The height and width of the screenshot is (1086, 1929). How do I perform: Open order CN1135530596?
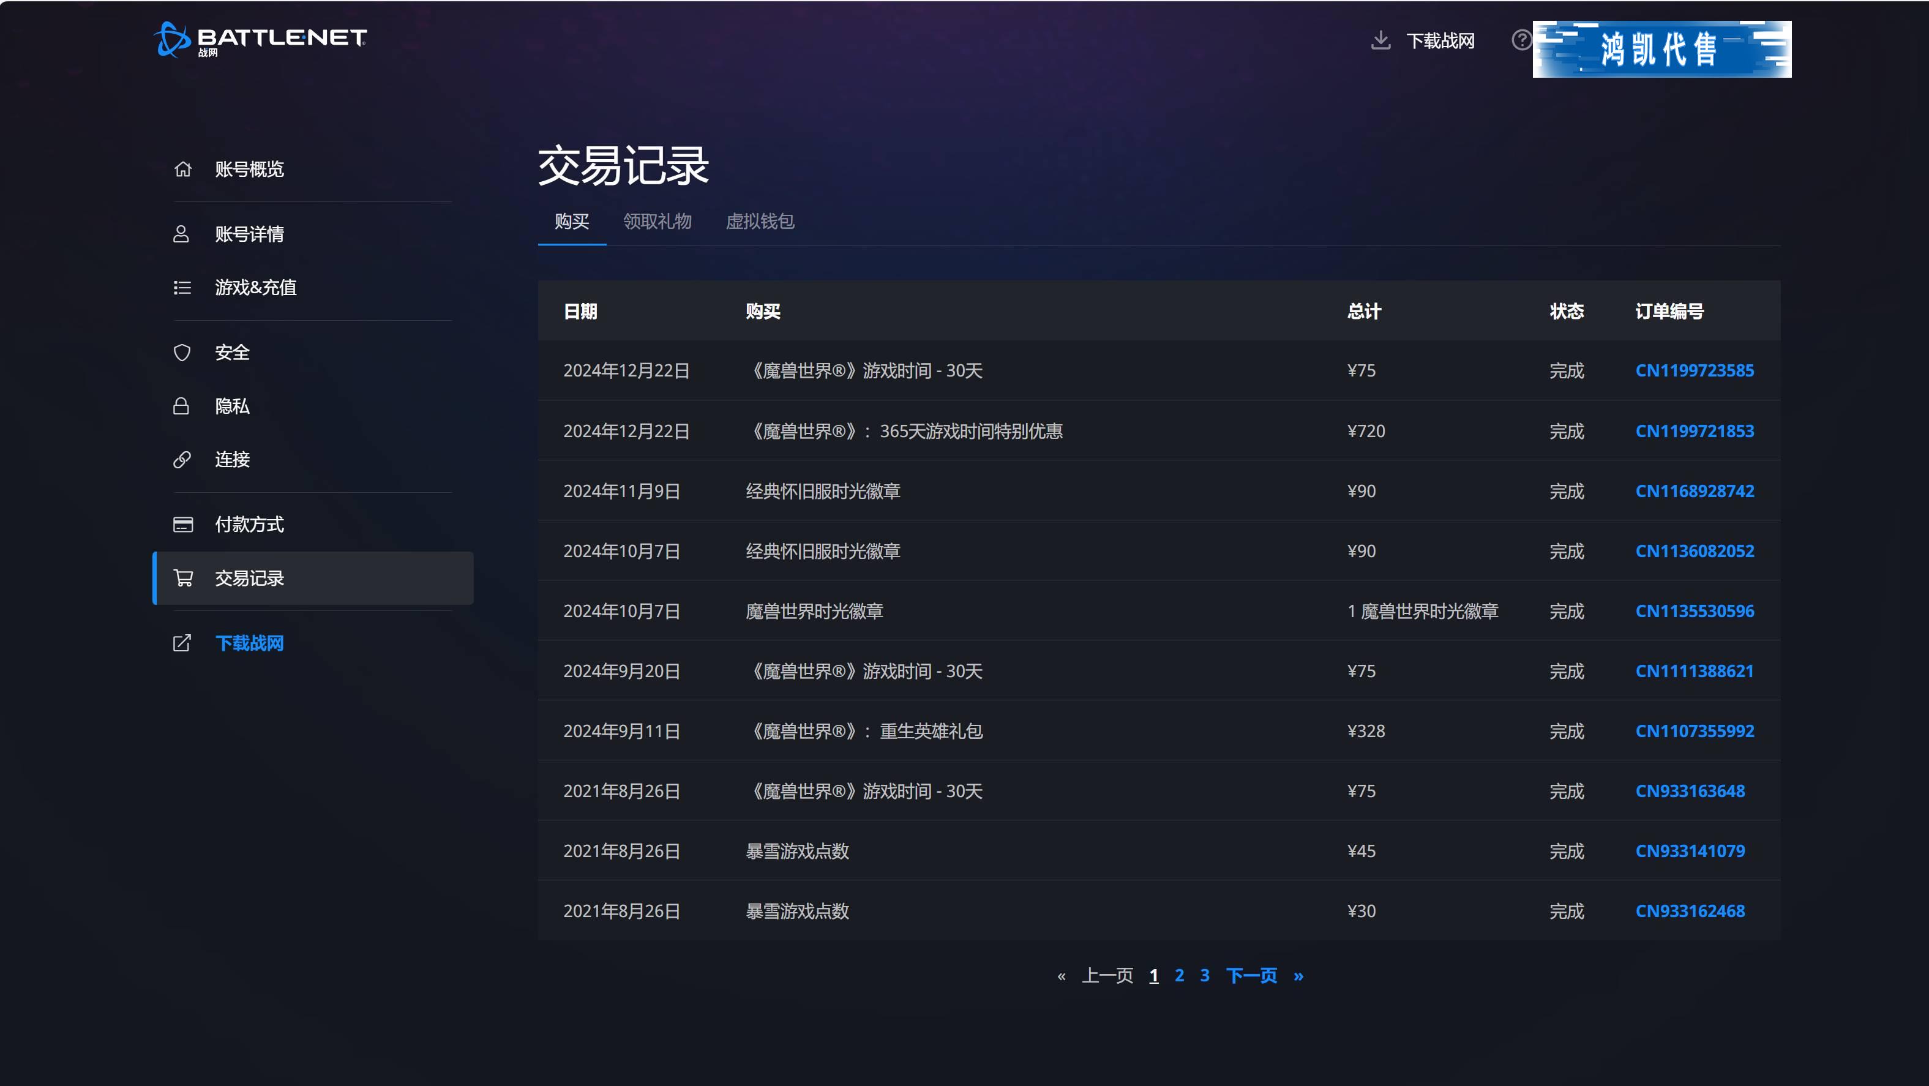[1694, 610]
